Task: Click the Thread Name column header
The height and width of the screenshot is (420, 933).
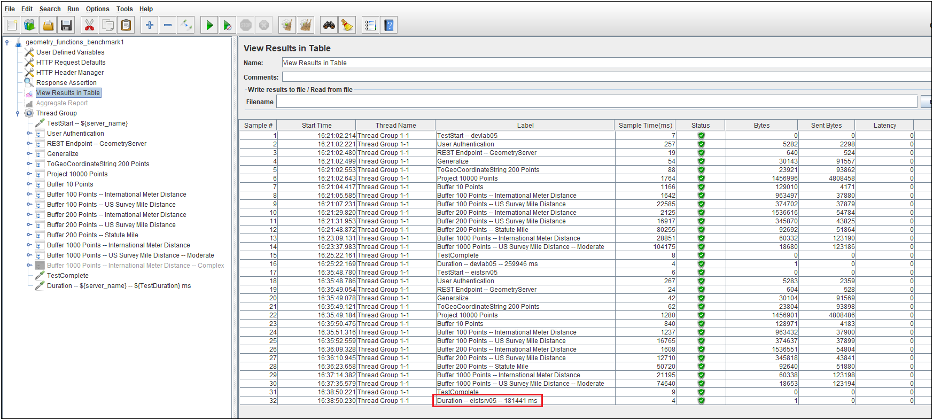Action: point(395,126)
